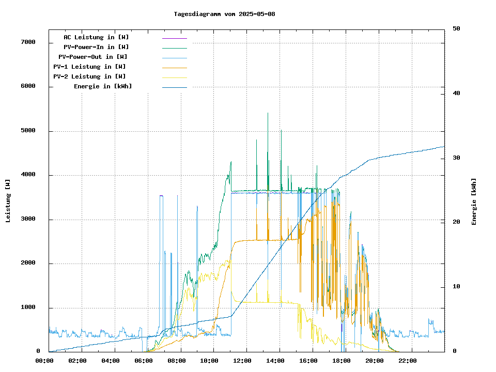This screenshot has width=496, height=372.
Task: Click the 50 label on energy axis
Action: coord(456,29)
